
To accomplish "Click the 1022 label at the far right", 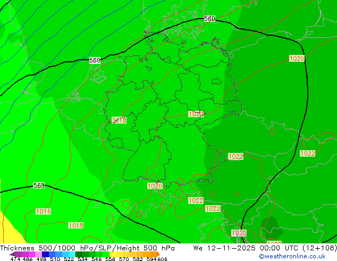I will (x=308, y=153).
